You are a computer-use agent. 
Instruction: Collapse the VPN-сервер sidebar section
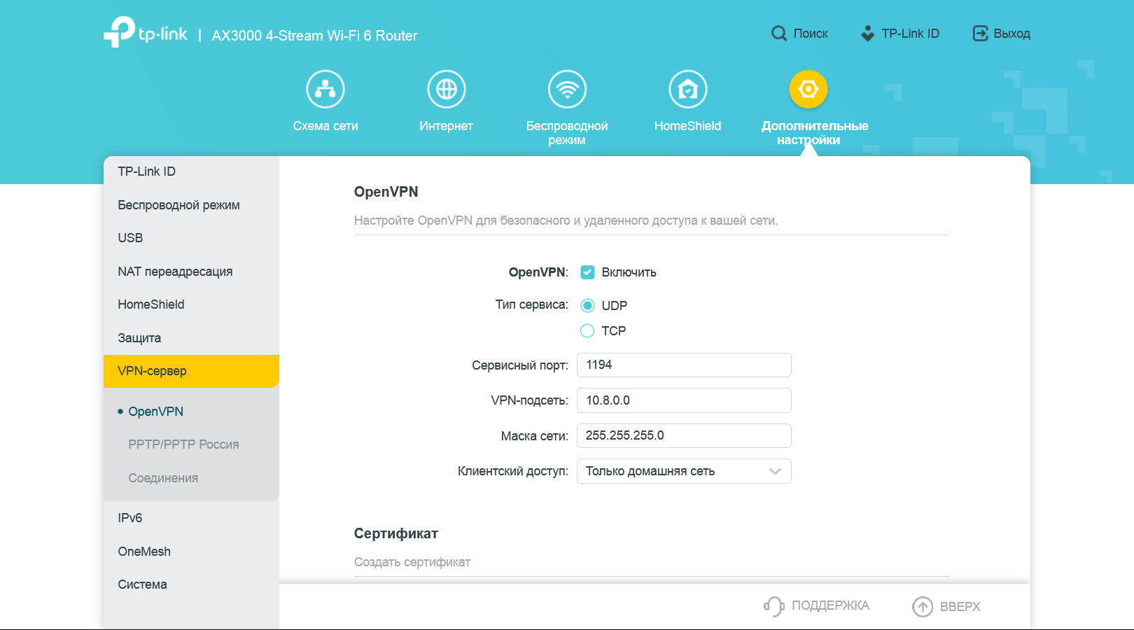click(x=191, y=371)
